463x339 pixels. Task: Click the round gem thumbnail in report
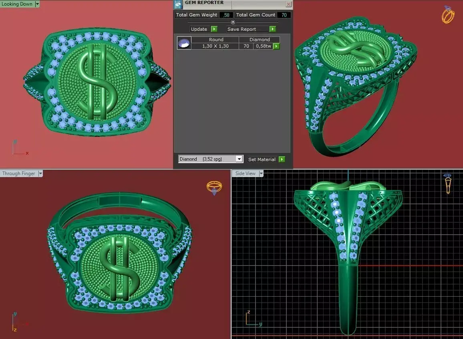click(x=184, y=43)
